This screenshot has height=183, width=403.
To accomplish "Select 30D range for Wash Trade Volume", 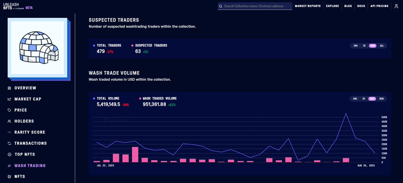I will coord(372,99).
